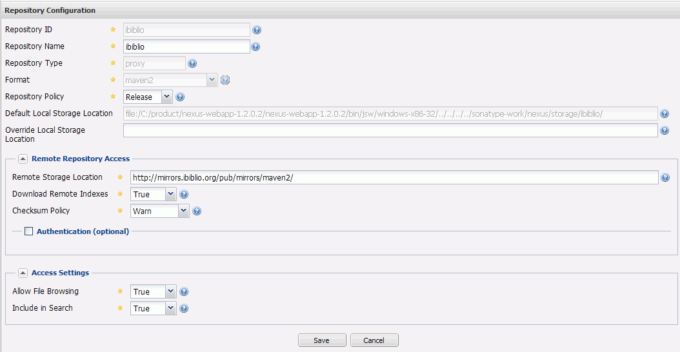This screenshot has width=680, height=352.
Task: Click help icon for Default Local Storage Location
Action: (665, 113)
